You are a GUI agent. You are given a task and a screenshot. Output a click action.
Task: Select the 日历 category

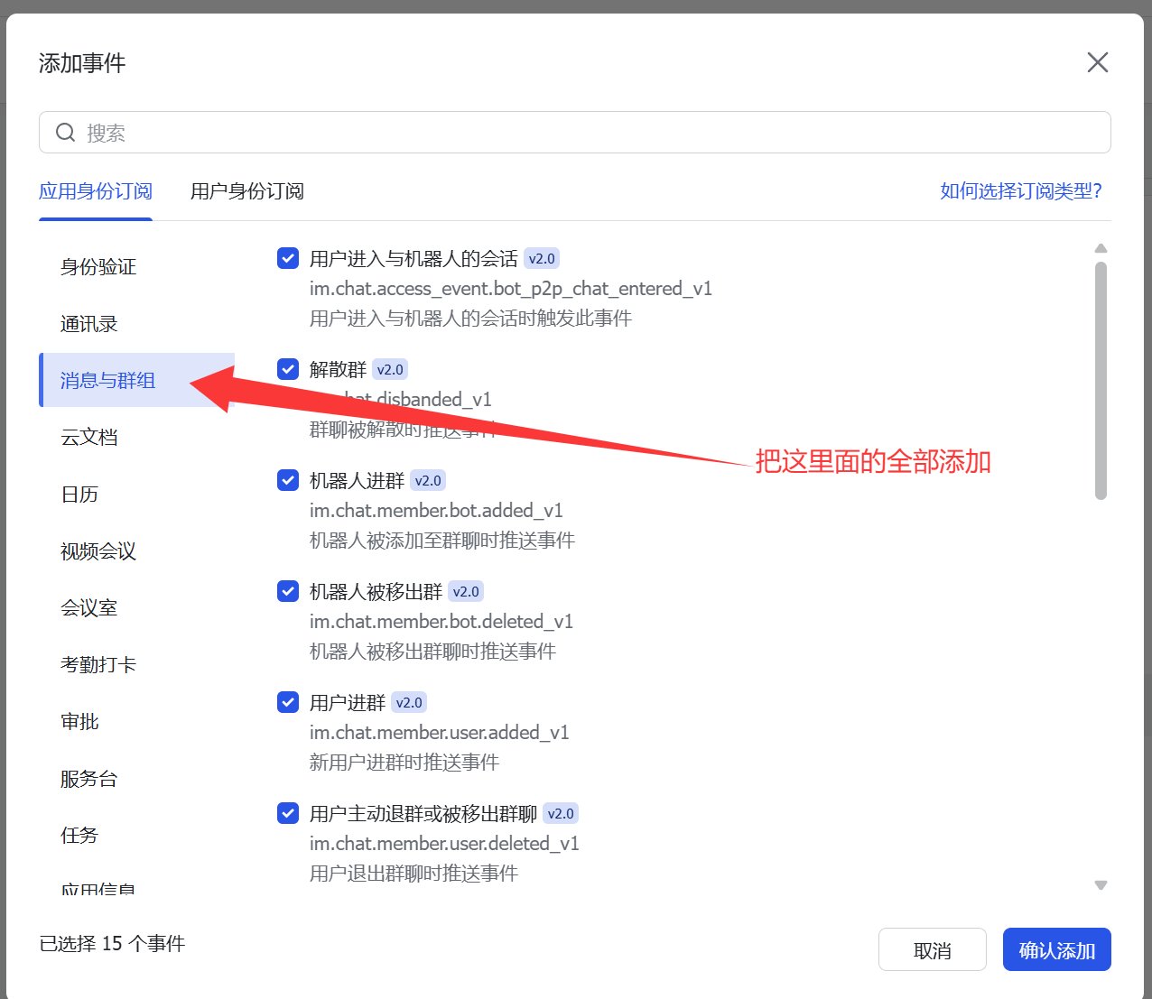pos(79,494)
